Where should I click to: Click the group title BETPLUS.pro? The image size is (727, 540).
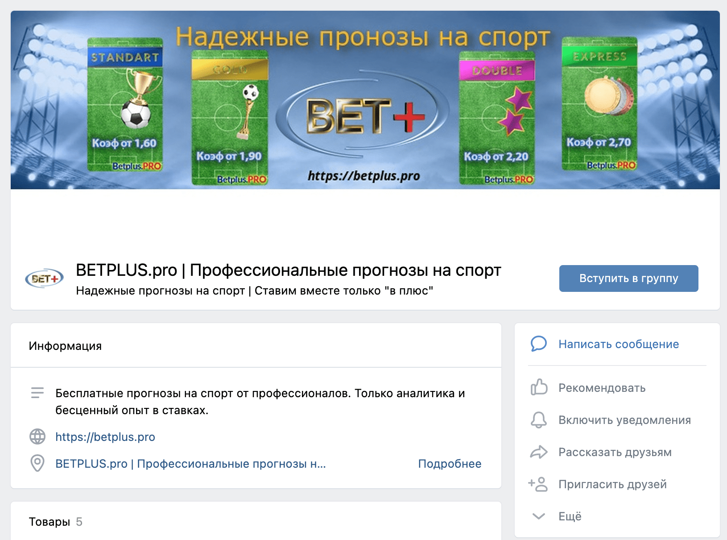point(289,270)
